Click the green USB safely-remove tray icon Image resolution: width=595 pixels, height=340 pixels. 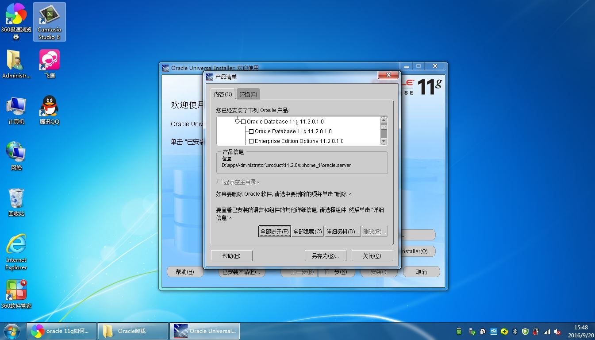pos(459,331)
